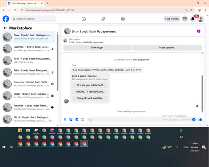Viewport: 209px width, 167px height.
Task: Open the Windows Start menu
Action: (x=4, y=147)
